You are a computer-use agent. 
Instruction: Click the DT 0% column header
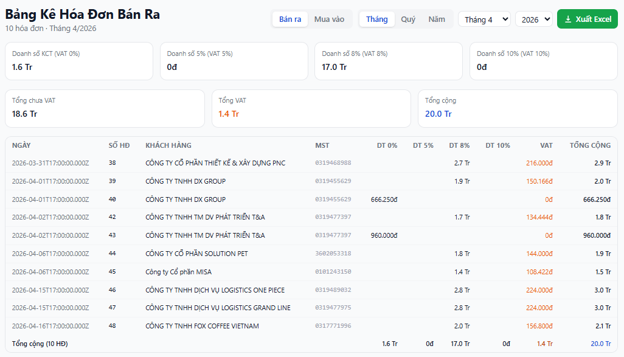coord(387,145)
